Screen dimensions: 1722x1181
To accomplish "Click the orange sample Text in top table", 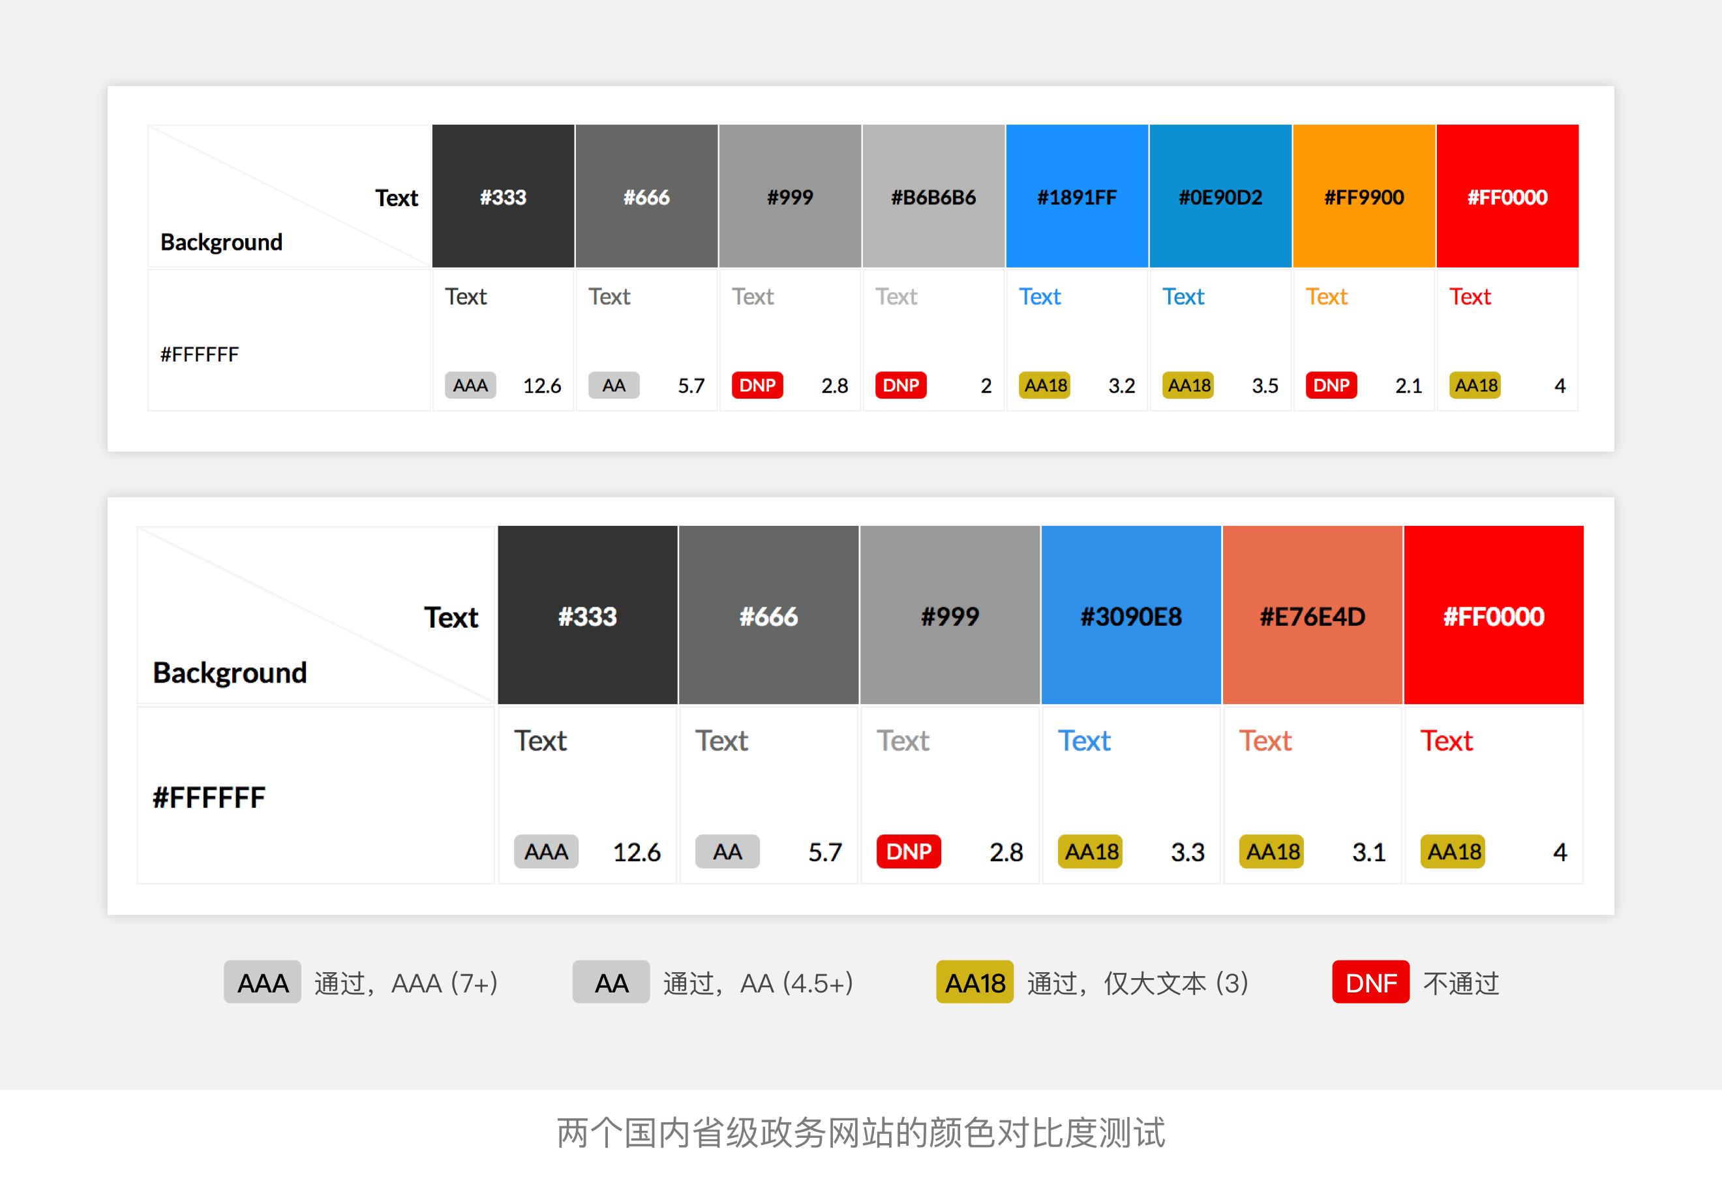I will [x=1325, y=296].
